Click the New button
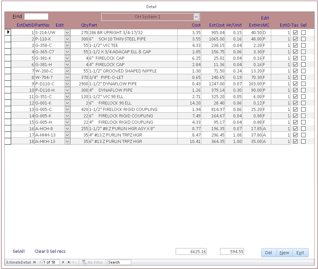Screen dimensions: 318x269 point(284,253)
